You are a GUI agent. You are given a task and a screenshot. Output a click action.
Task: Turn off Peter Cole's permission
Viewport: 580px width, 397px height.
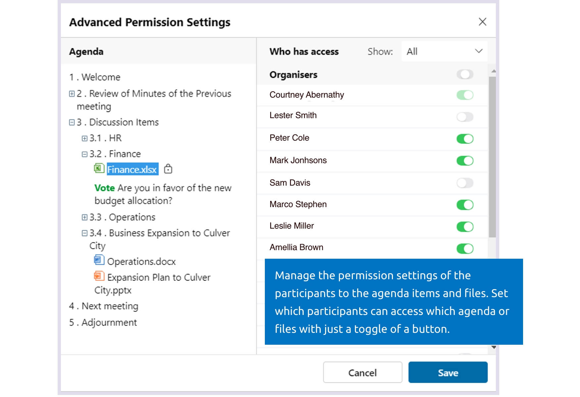click(465, 139)
